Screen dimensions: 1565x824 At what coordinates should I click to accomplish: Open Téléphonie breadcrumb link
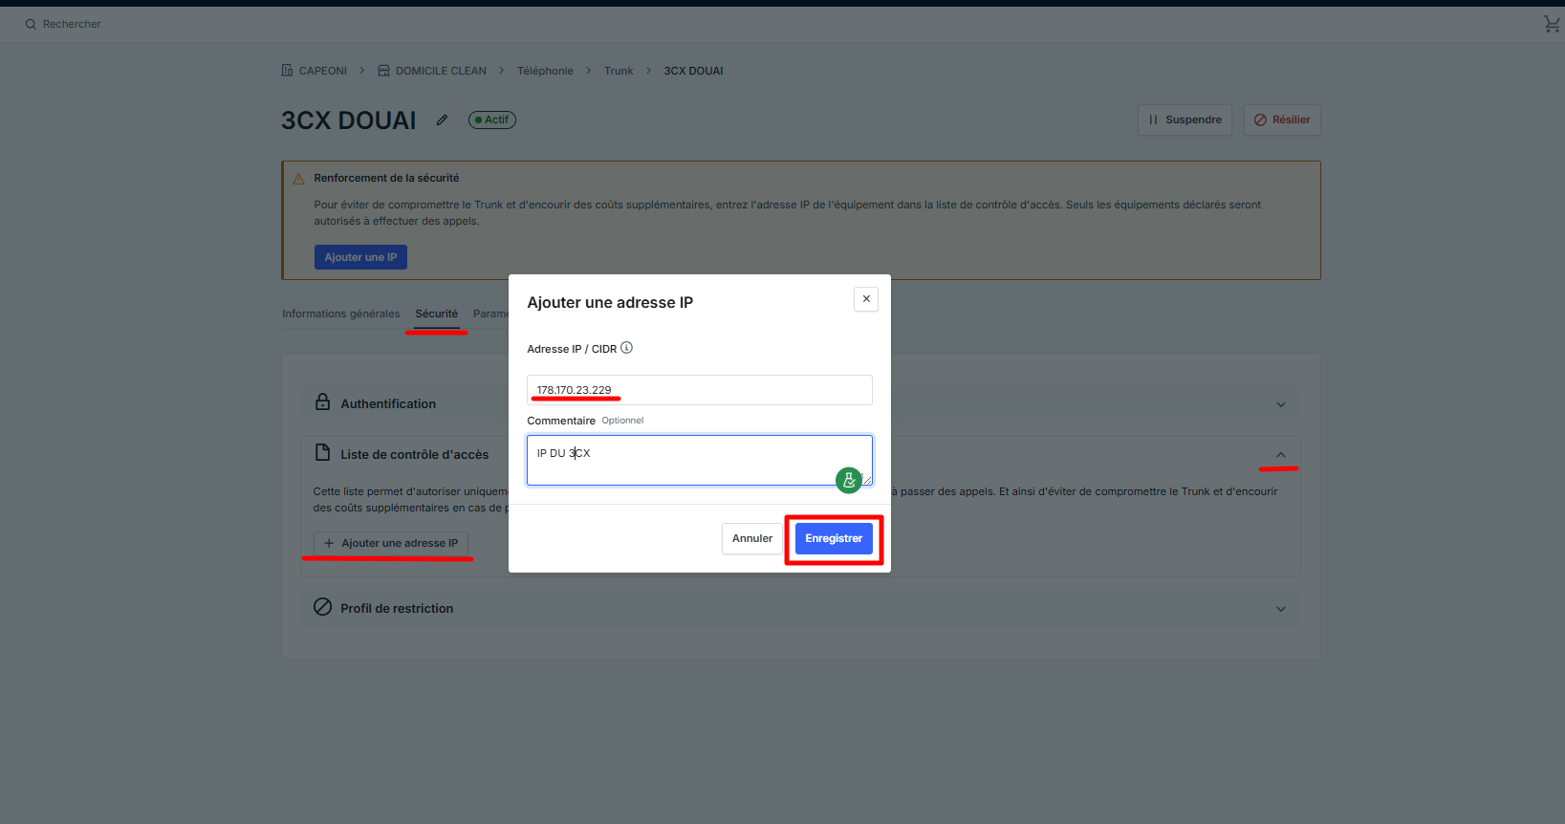click(x=545, y=71)
